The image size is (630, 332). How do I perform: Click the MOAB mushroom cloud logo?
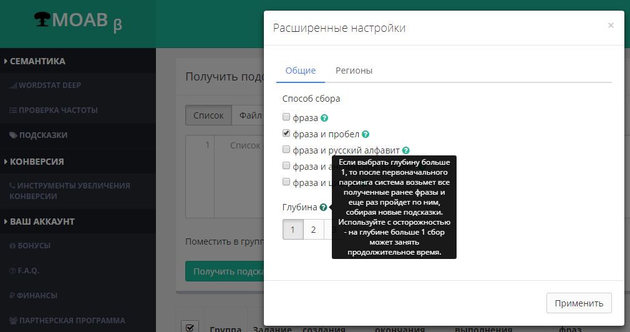pyautogui.click(x=42, y=21)
